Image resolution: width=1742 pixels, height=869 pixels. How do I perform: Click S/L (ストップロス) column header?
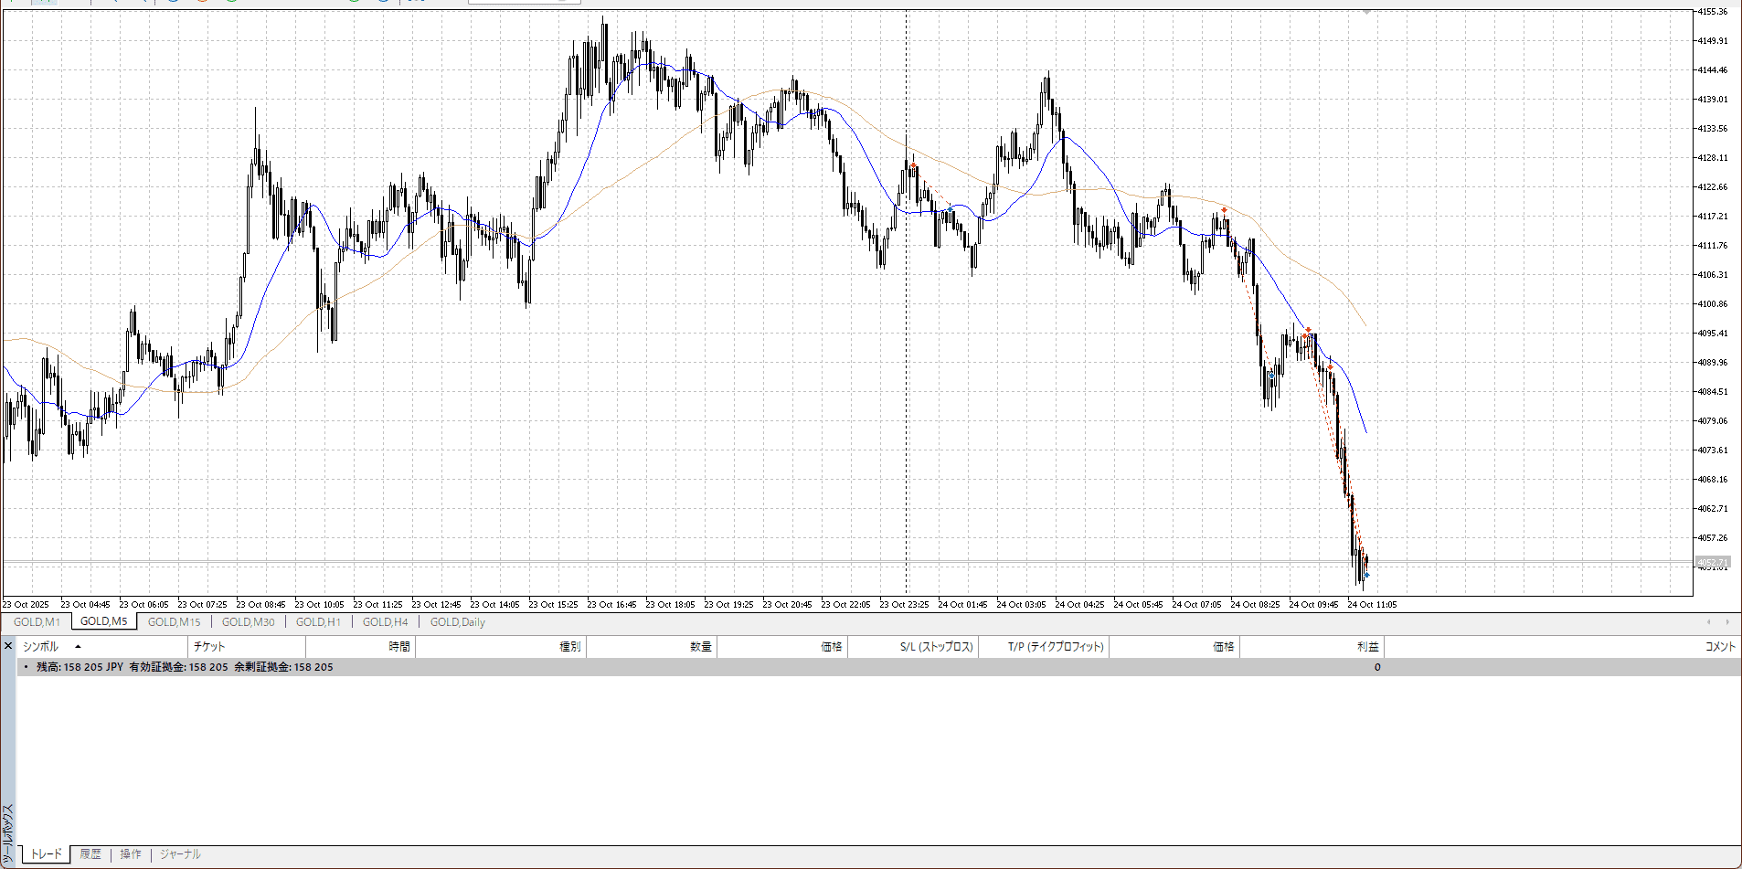(936, 647)
